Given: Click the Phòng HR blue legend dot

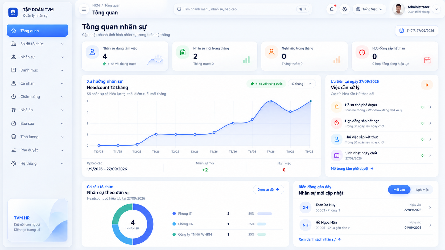Looking at the screenshot, I should (174, 224).
